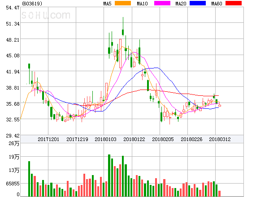269x197 pixels.
Task: Click the 20171219 date label
Action: click(77, 139)
